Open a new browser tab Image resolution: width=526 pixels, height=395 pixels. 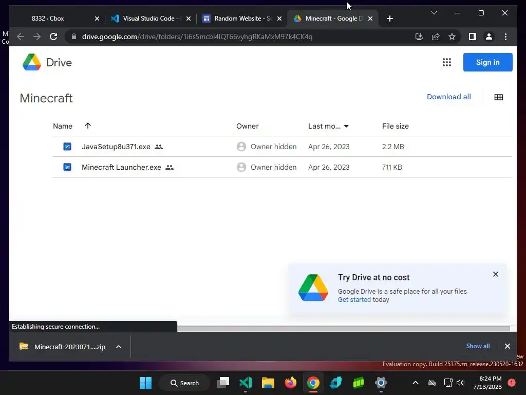click(x=389, y=19)
